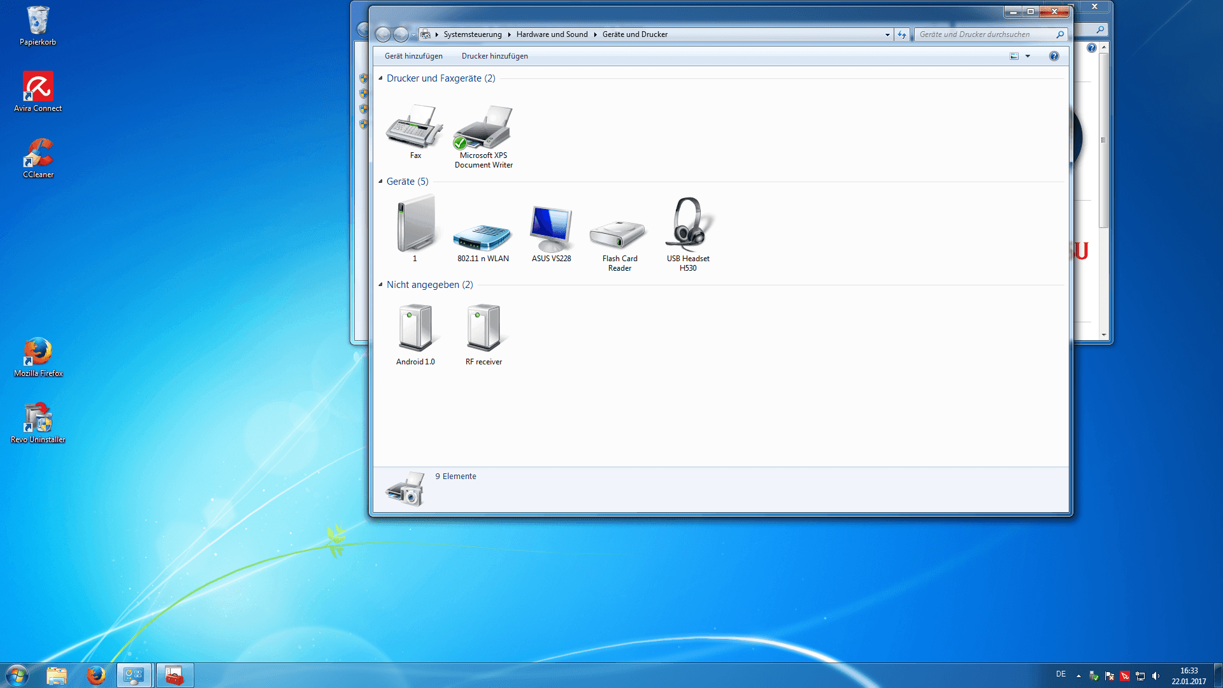Click the refresh button beside address bar
1223x688 pixels.
pyautogui.click(x=902, y=34)
